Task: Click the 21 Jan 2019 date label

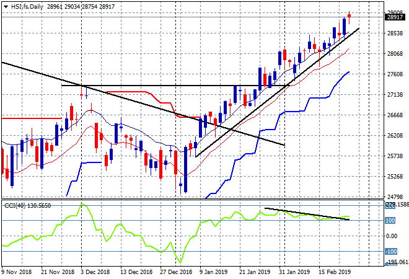Action: pos(255,272)
